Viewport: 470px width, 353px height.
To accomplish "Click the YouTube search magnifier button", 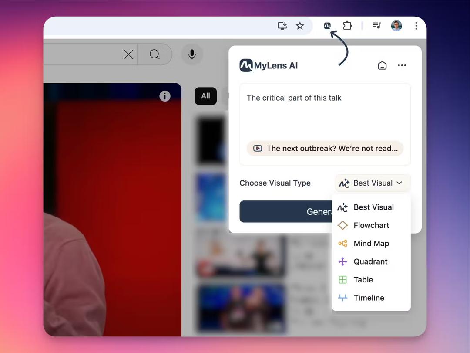I will [154, 54].
